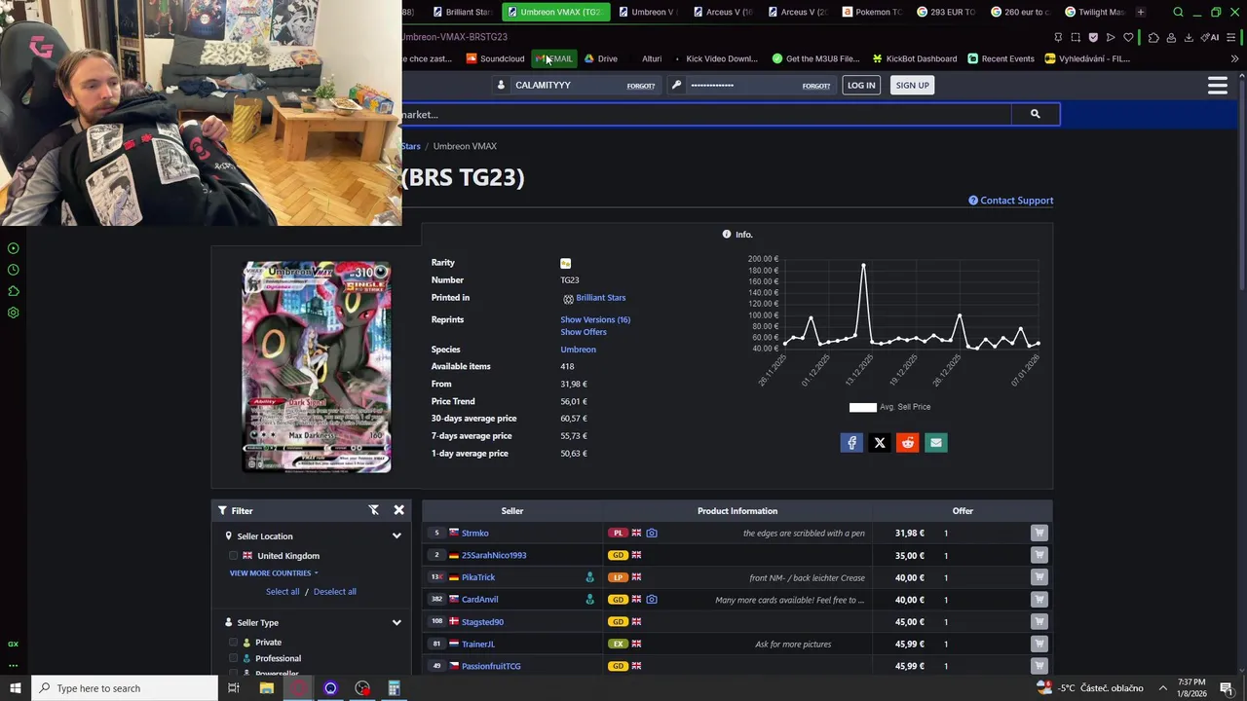Show hidden system tray icons

[1162, 688]
